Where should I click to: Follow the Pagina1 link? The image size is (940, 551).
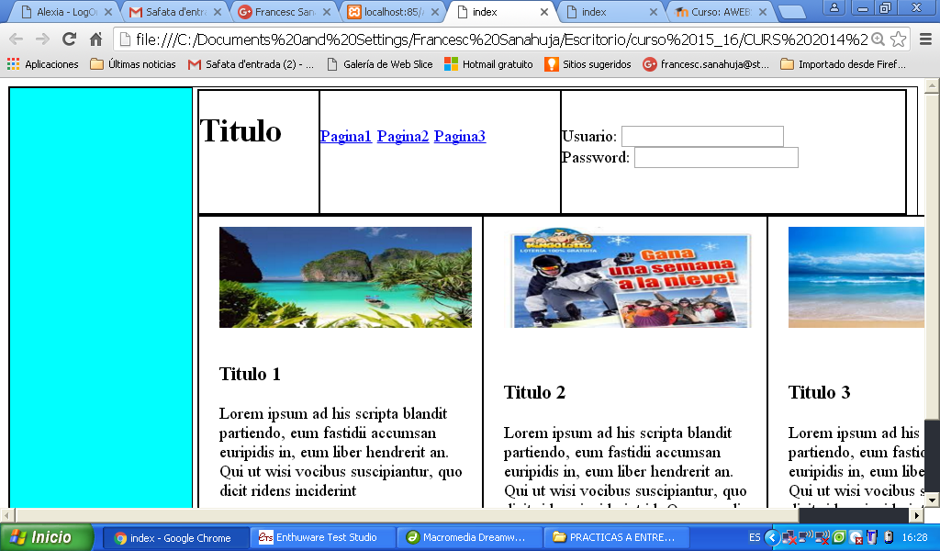click(346, 137)
